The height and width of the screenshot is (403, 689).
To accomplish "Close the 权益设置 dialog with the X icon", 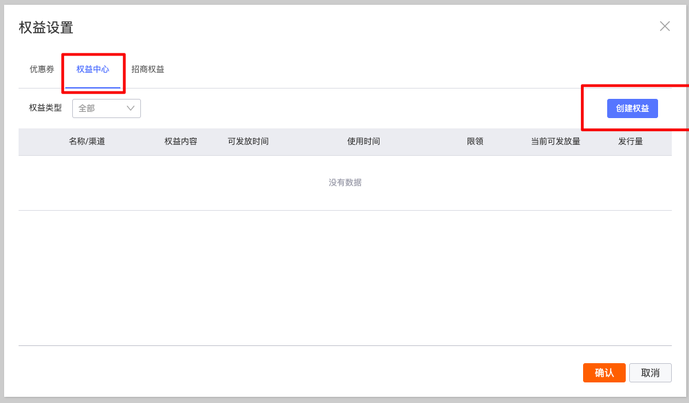I will tap(664, 26).
